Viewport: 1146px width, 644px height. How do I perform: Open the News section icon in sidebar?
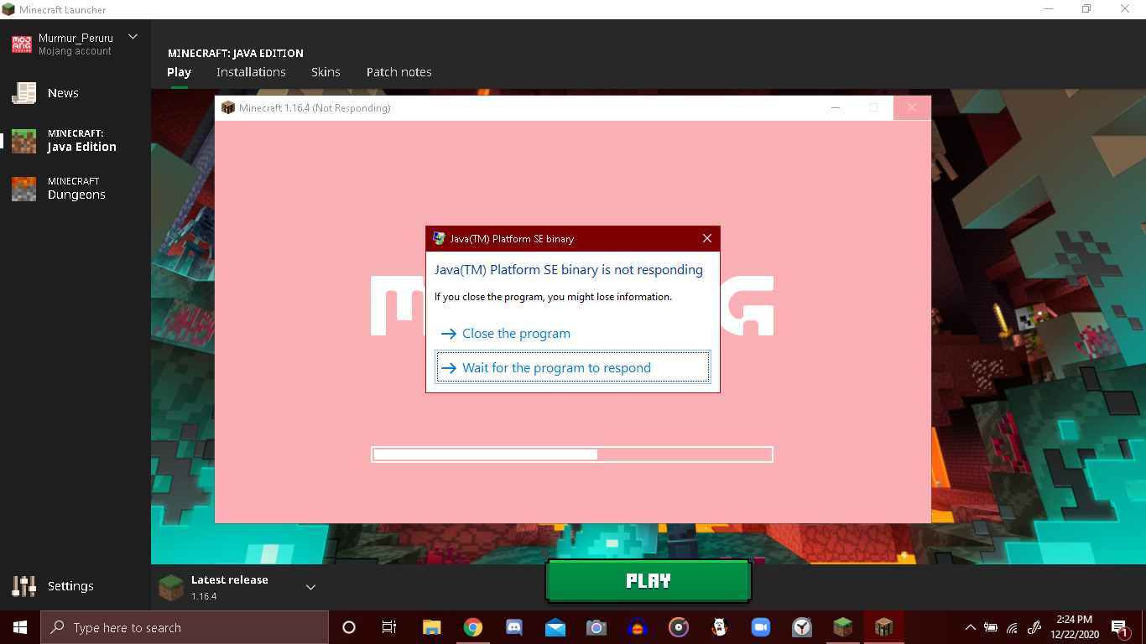(x=23, y=93)
